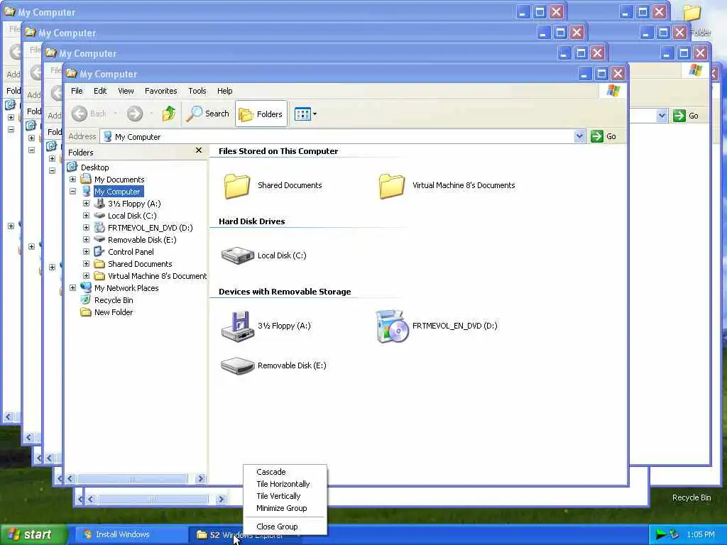The image size is (727, 545).
Task: Select FRTMEVOL_EN_DVD (D:) disc icon in content
Action: click(392, 326)
